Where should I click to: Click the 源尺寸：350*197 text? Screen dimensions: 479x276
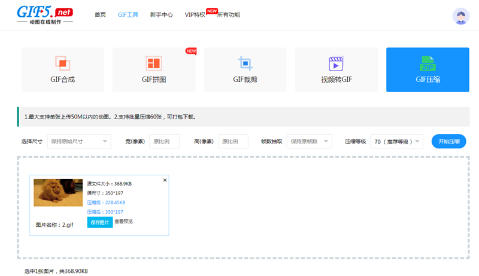click(x=105, y=193)
